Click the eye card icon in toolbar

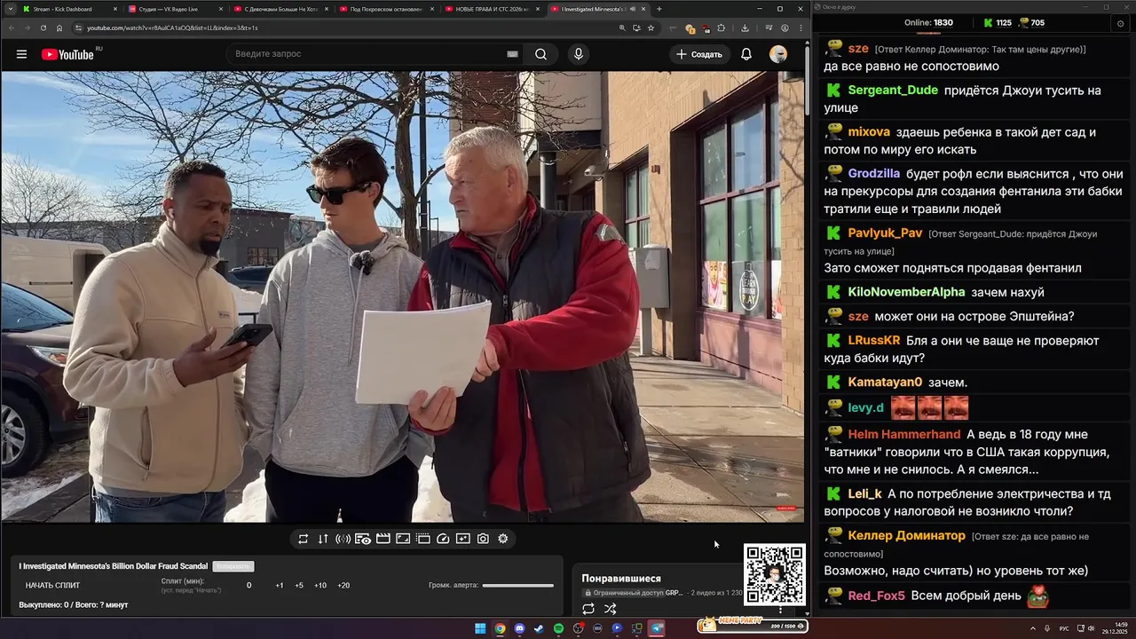363,539
